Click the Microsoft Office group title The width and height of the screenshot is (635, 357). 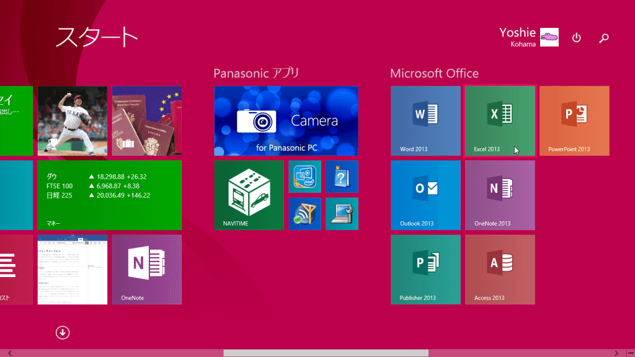coord(434,73)
